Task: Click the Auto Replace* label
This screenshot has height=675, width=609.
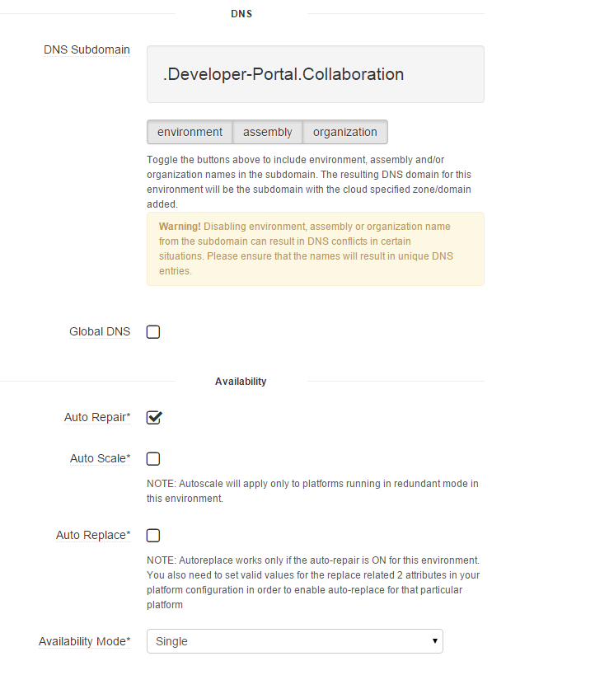Action: click(93, 535)
